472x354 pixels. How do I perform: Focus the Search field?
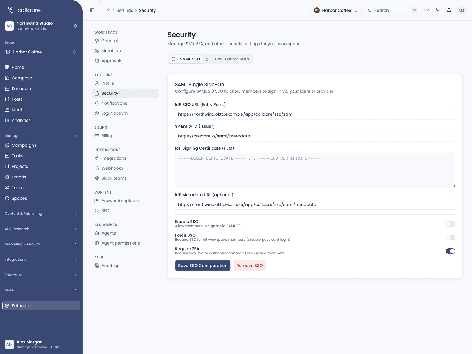click(x=393, y=10)
